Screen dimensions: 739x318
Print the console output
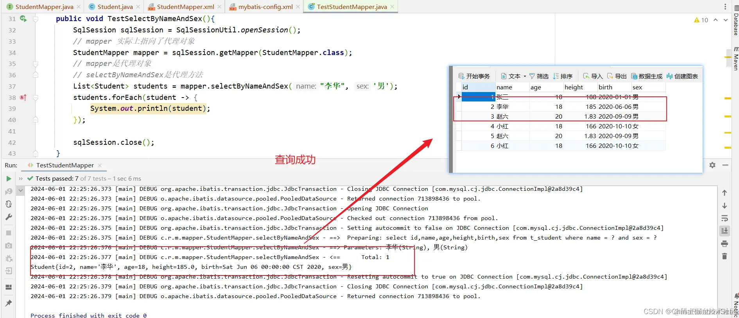coord(725,244)
